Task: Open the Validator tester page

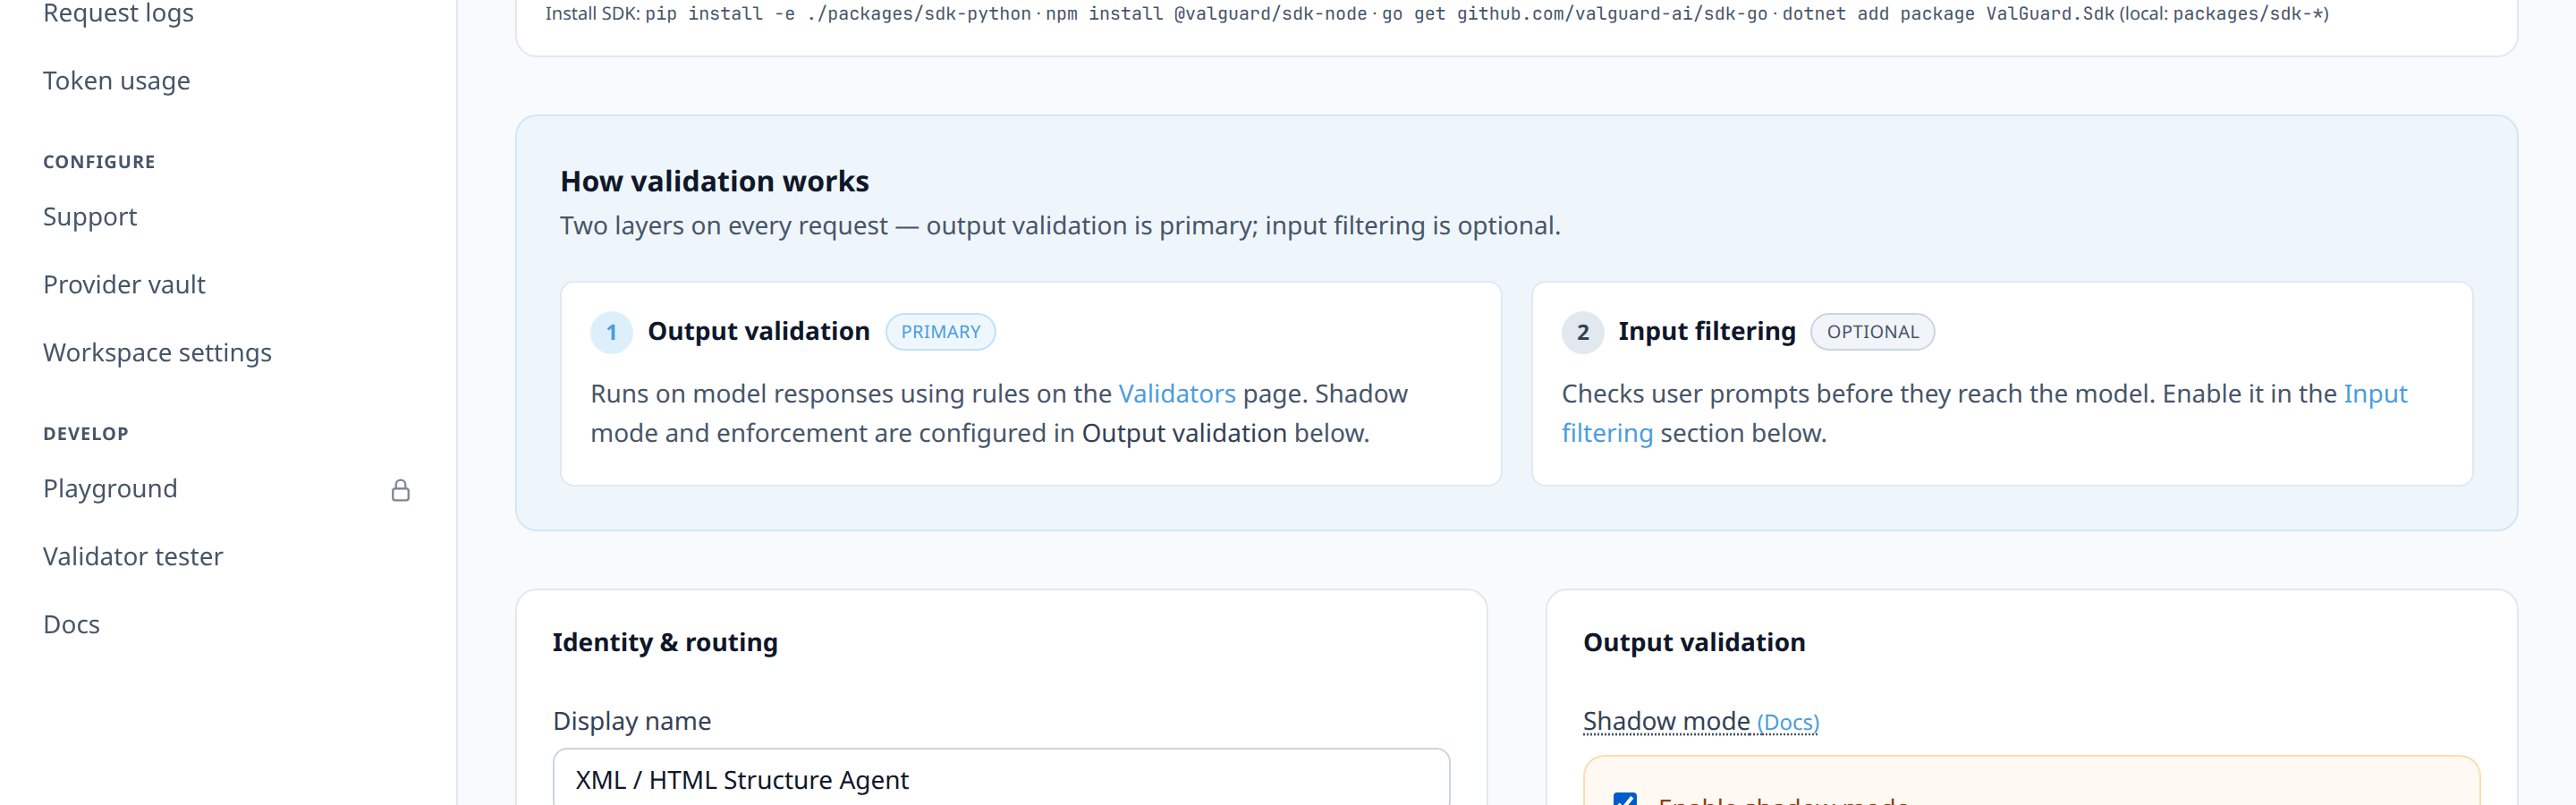Action: pos(133,557)
